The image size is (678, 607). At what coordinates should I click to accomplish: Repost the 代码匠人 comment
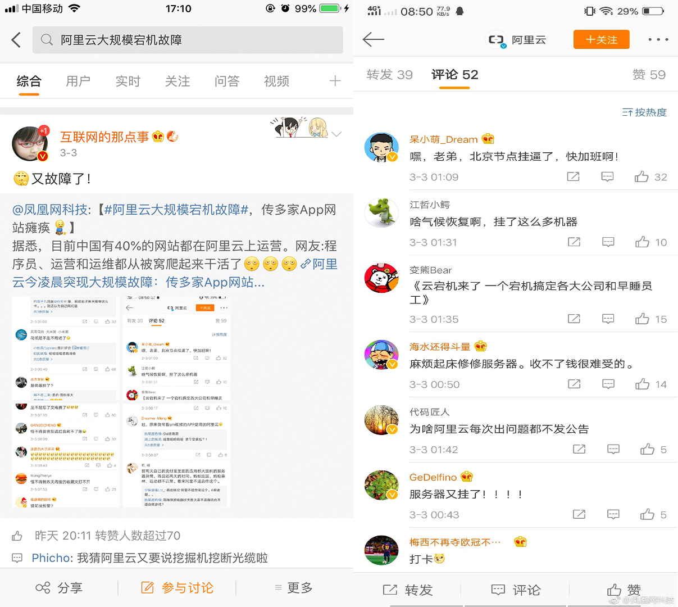(x=579, y=450)
